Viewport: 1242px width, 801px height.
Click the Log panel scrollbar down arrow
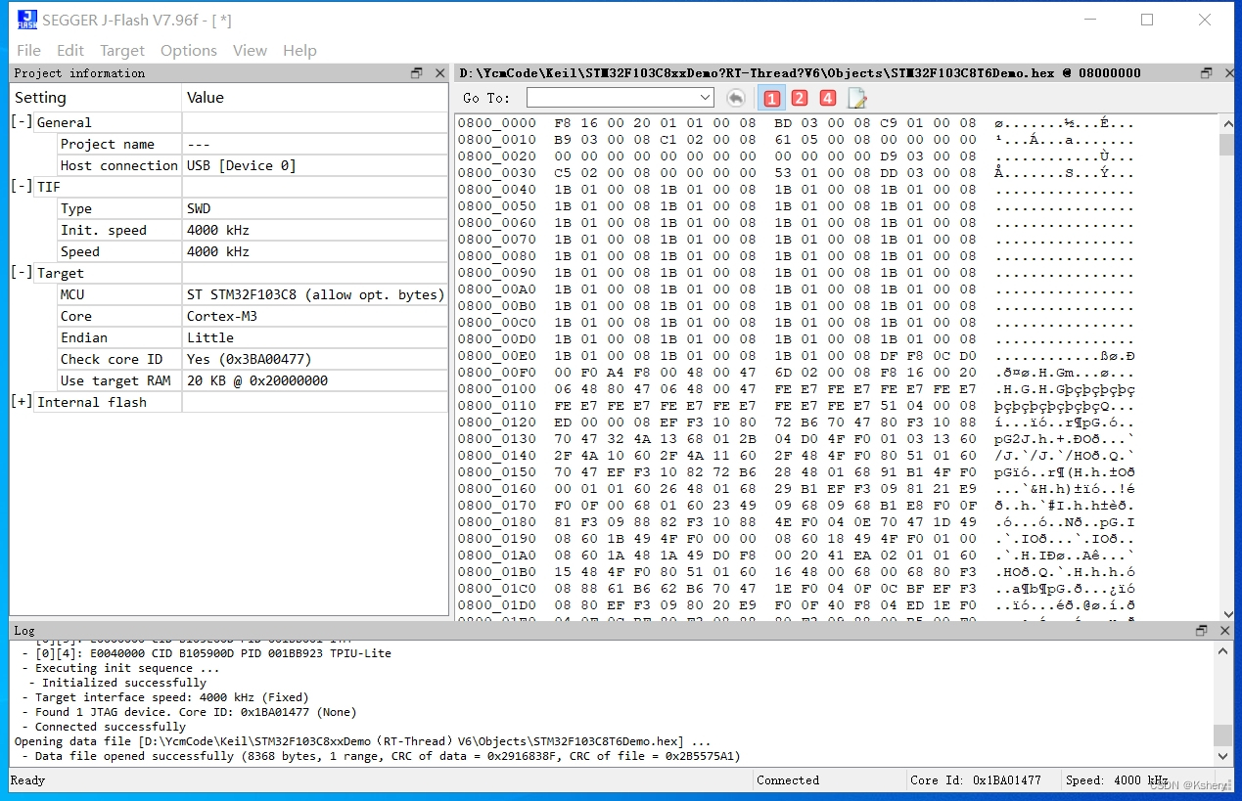1224,757
